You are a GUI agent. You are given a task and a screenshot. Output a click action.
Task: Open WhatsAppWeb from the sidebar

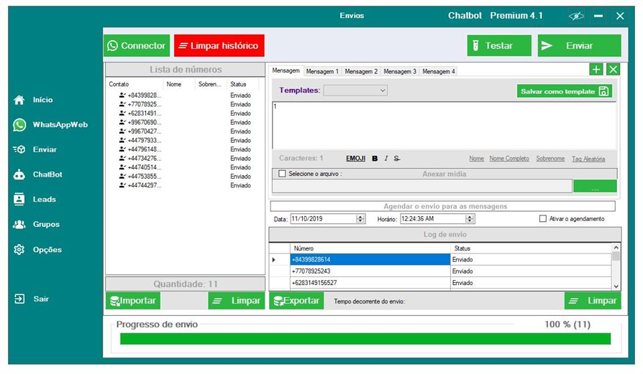click(50, 124)
